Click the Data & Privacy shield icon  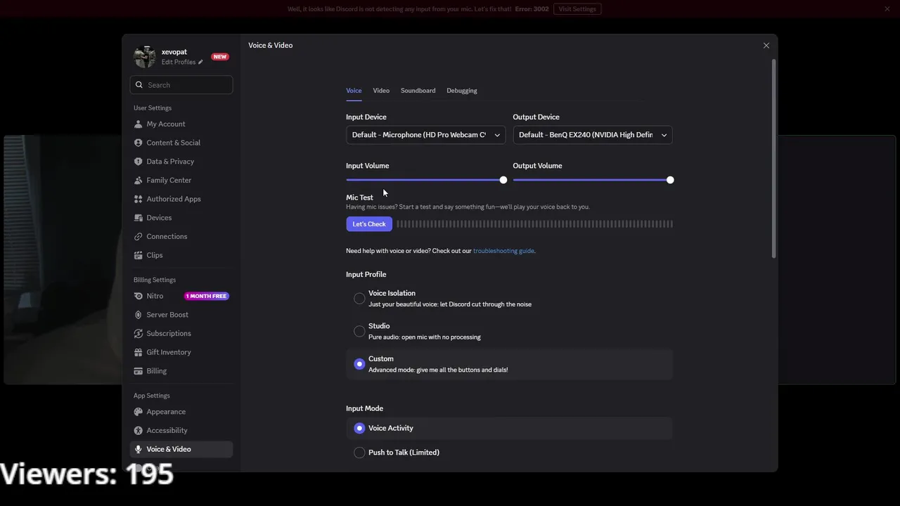coord(139,162)
